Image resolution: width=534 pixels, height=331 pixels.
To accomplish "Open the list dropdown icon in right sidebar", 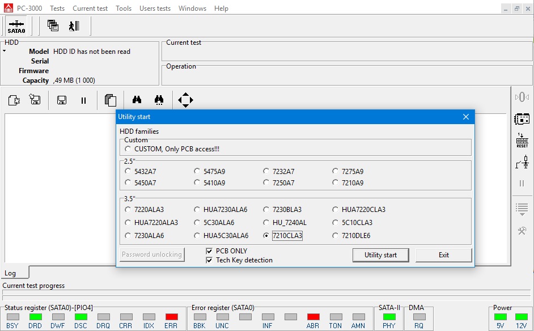I will point(522,209).
